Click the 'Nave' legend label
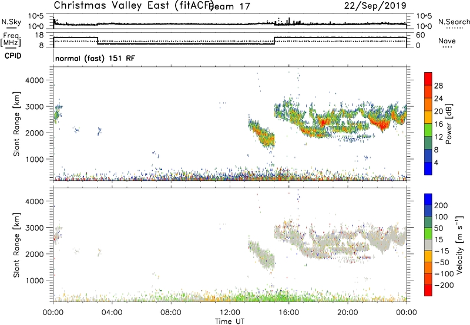Screen dimensions: 470x325 446,40
